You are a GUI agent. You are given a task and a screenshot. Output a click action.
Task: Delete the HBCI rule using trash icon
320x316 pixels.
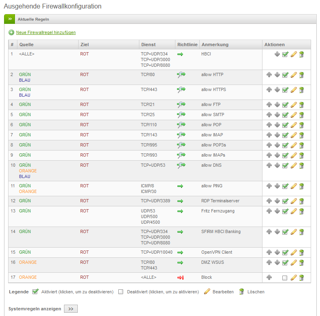301,54
